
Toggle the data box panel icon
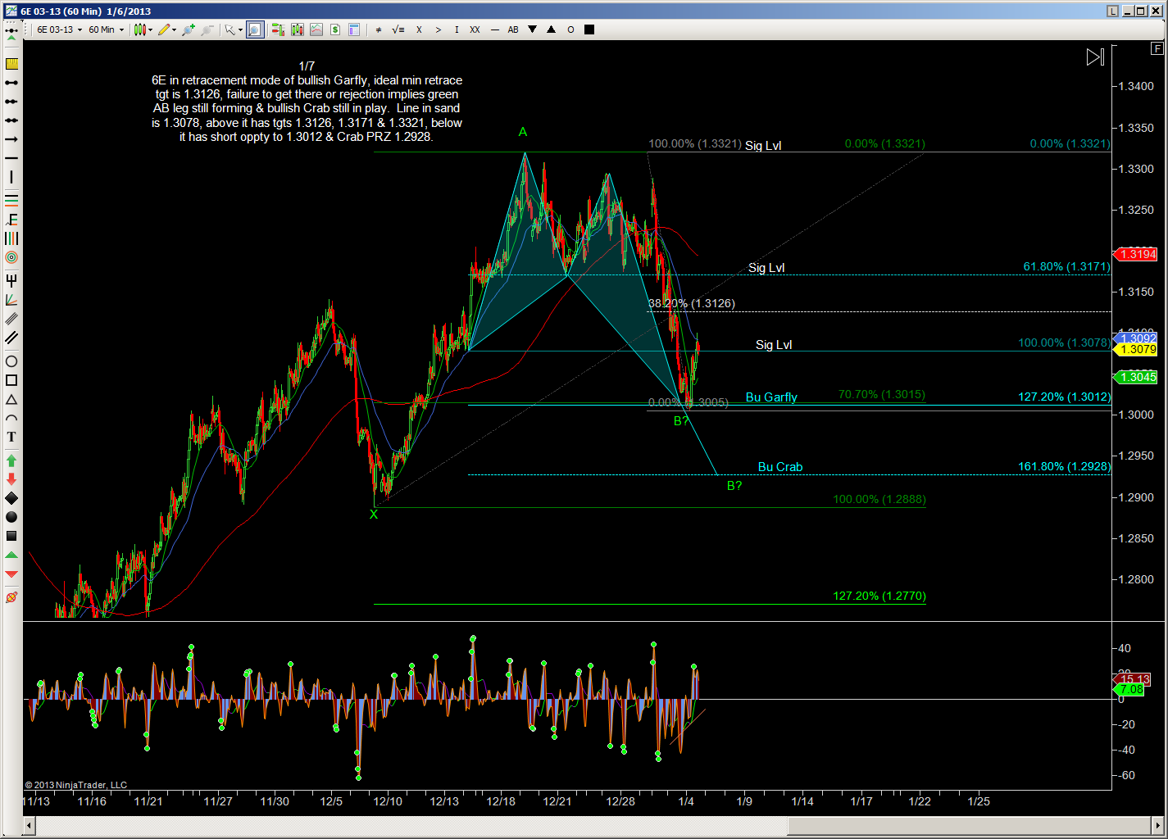354,29
